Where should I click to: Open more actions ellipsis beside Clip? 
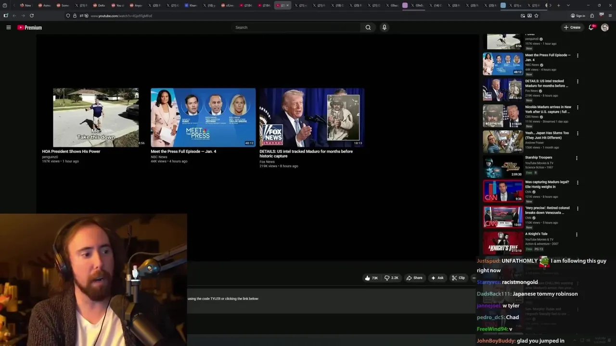[474, 278]
